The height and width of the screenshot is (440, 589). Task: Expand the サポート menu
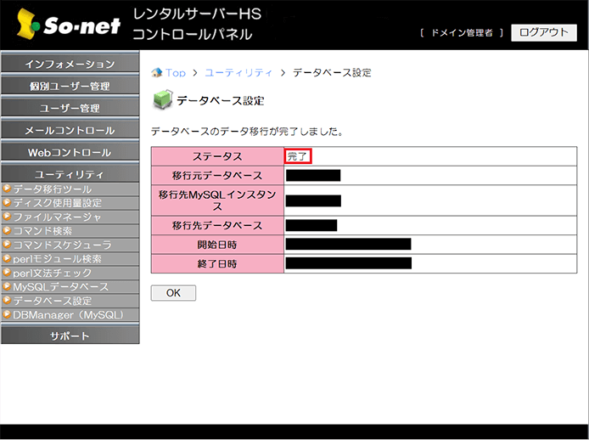70,336
